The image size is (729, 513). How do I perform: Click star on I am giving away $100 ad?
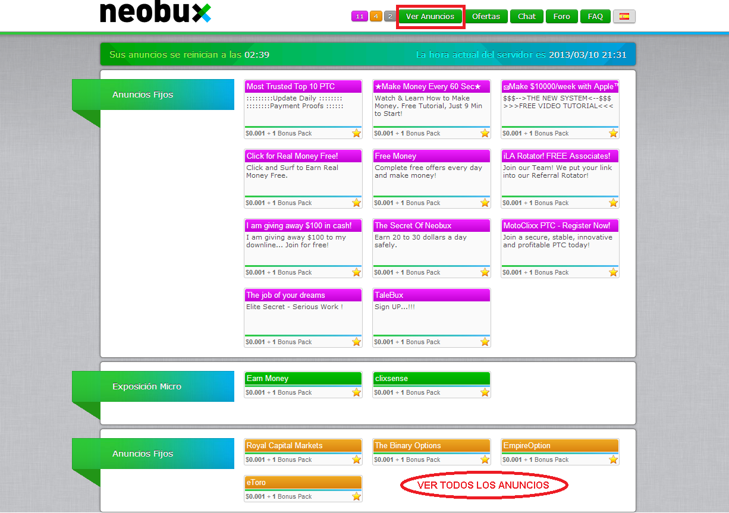pyautogui.click(x=356, y=272)
